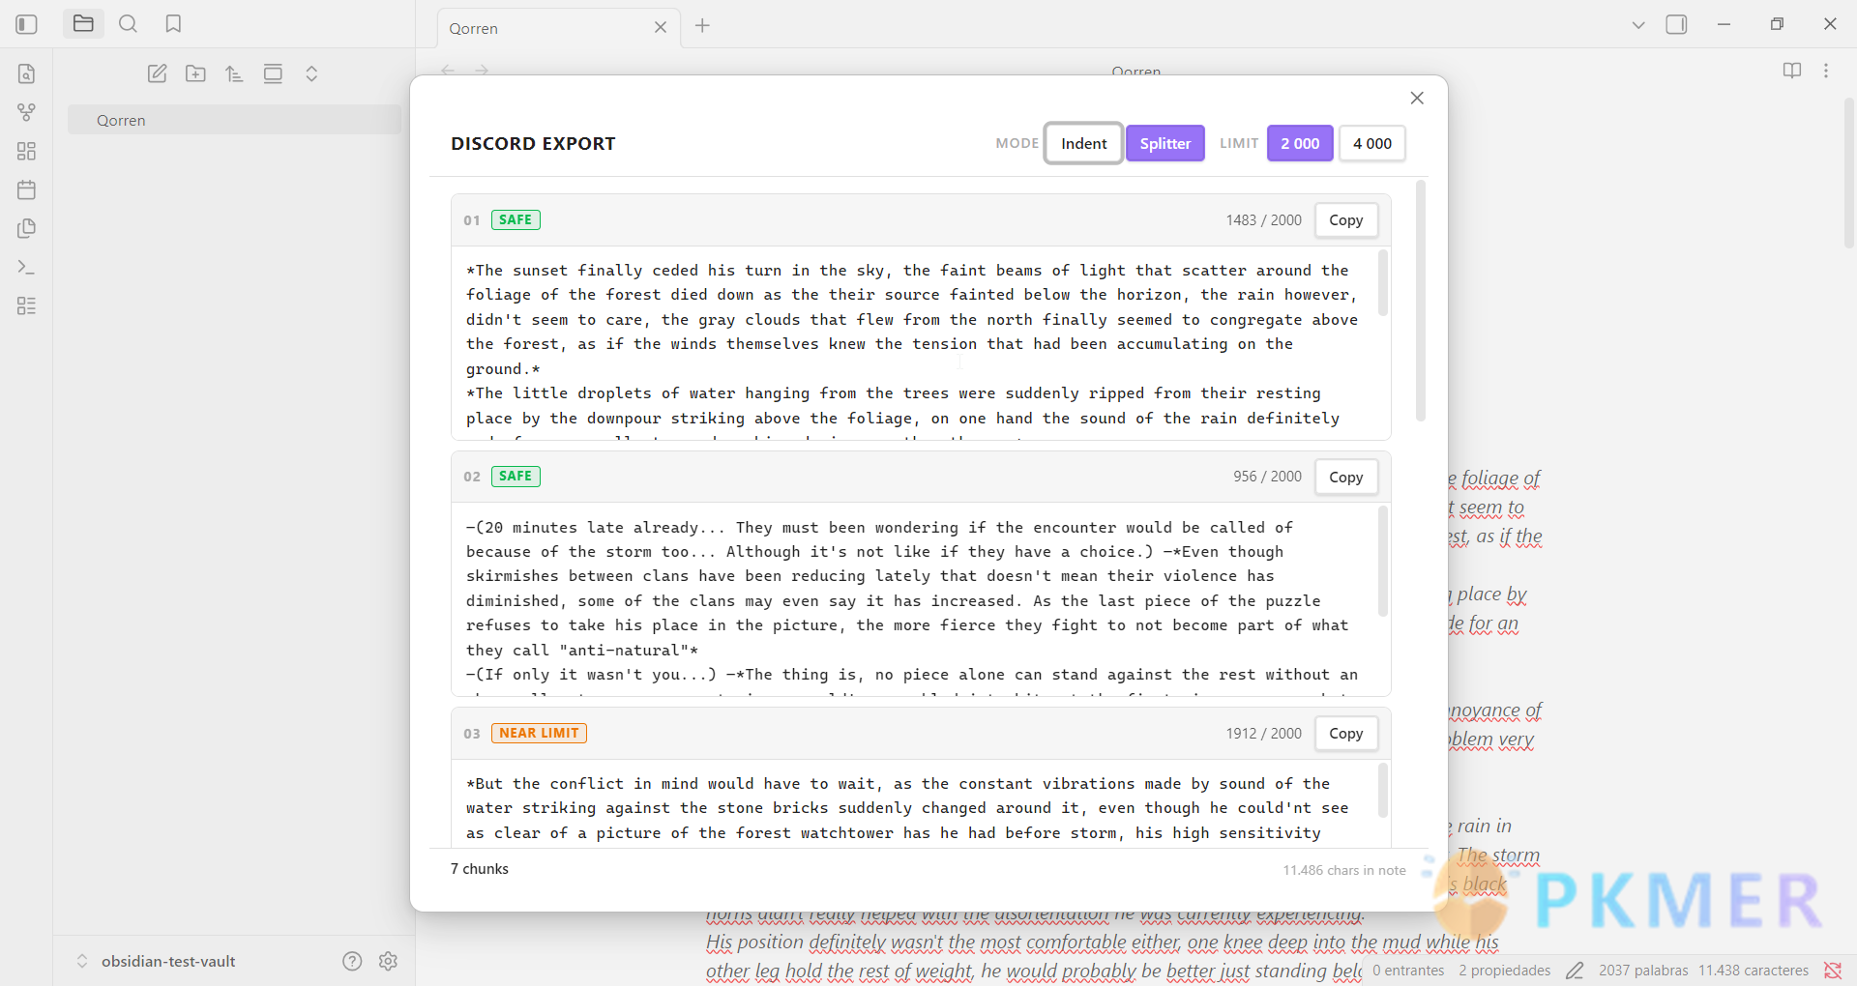Click the dialog's chunk list scrollbar
Image resolution: width=1857 pixels, height=986 pixels.
1421,301
